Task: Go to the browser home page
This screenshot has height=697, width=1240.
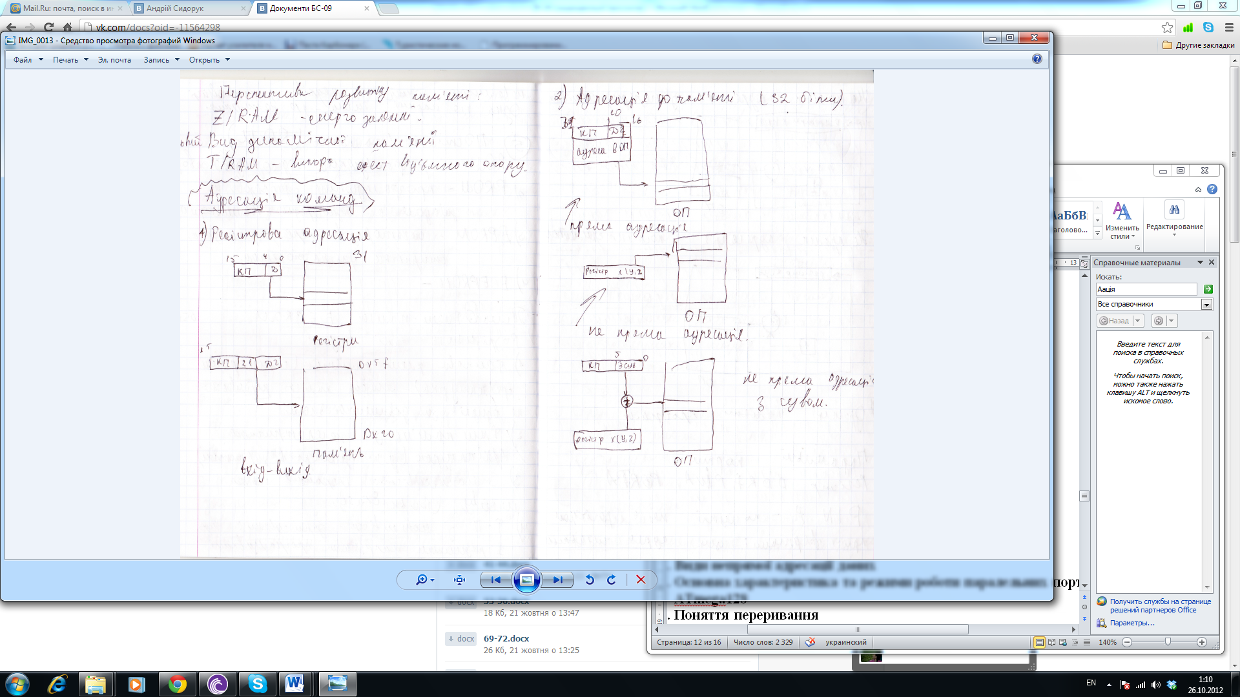Action: point(68,27)
